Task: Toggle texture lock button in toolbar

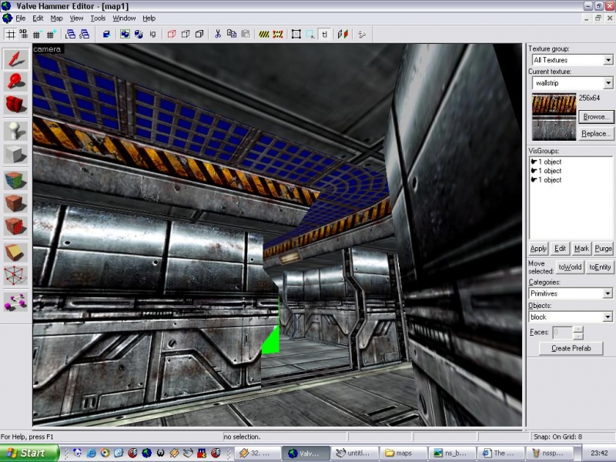Action: point(325,34)
